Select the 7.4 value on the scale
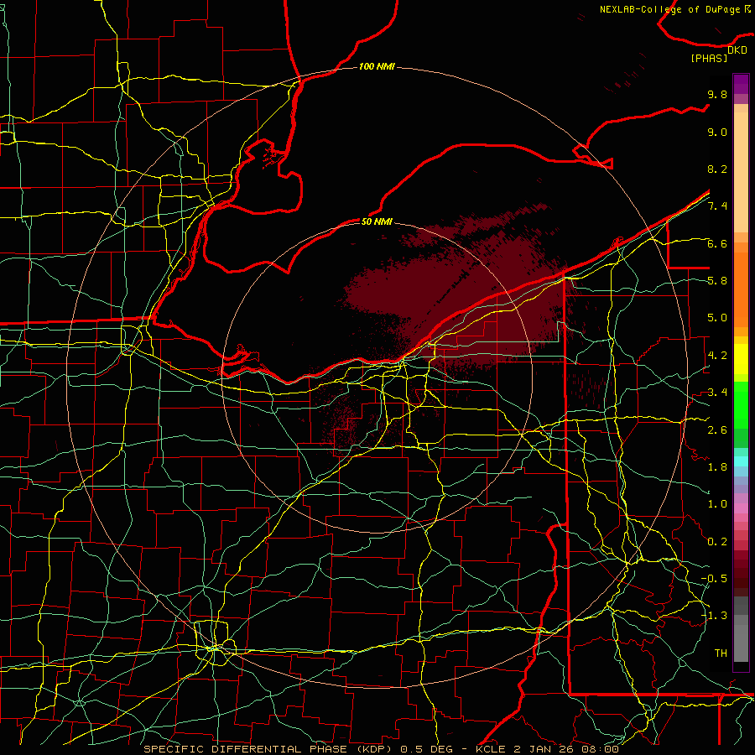The image size is (755, 755). (x=717, y=206)
